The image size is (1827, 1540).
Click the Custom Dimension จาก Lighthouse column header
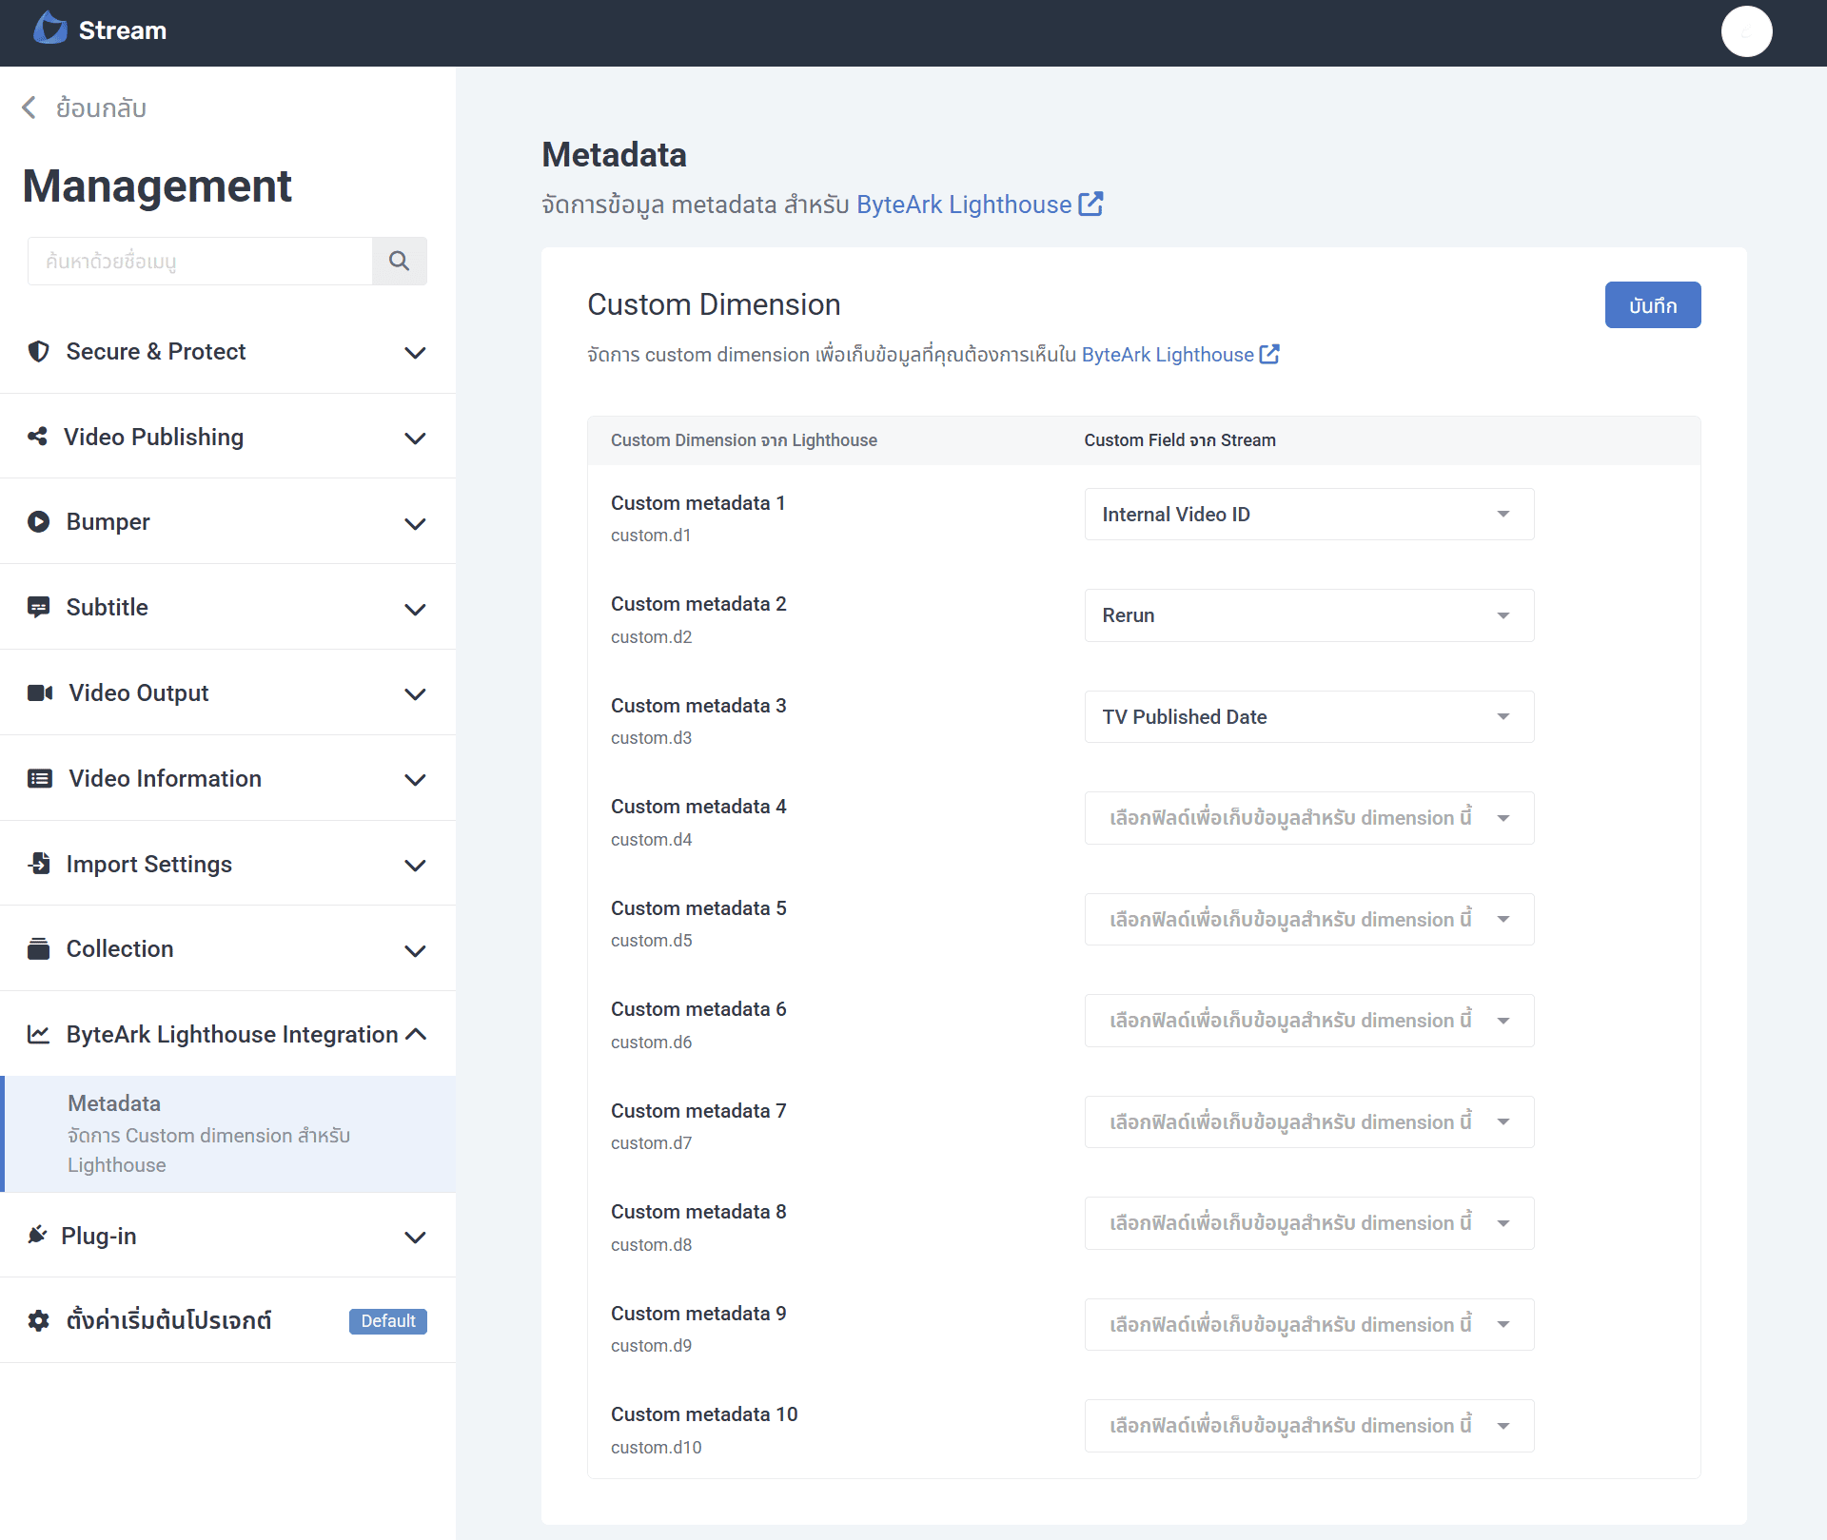pyautogui.click(x=744, y=439)
